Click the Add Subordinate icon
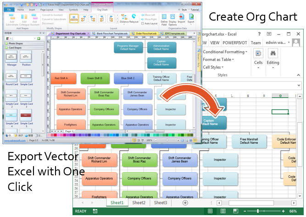This screenshot has width=306, height=217. pos(12,16)
